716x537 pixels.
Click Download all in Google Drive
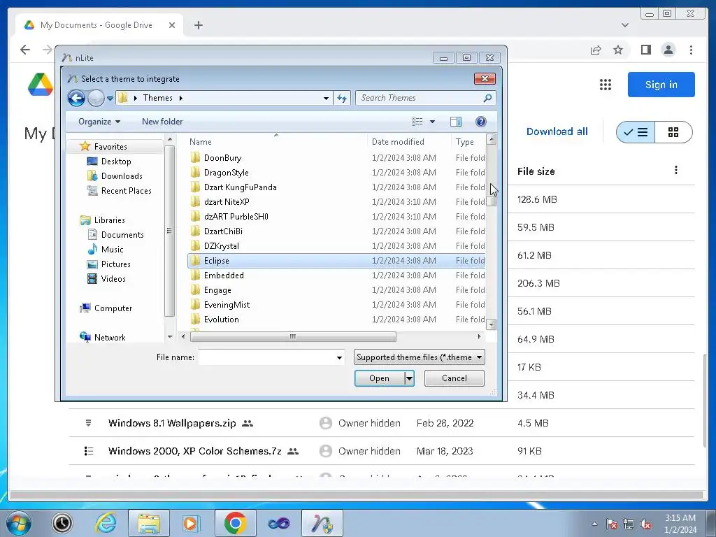(557, 131)
